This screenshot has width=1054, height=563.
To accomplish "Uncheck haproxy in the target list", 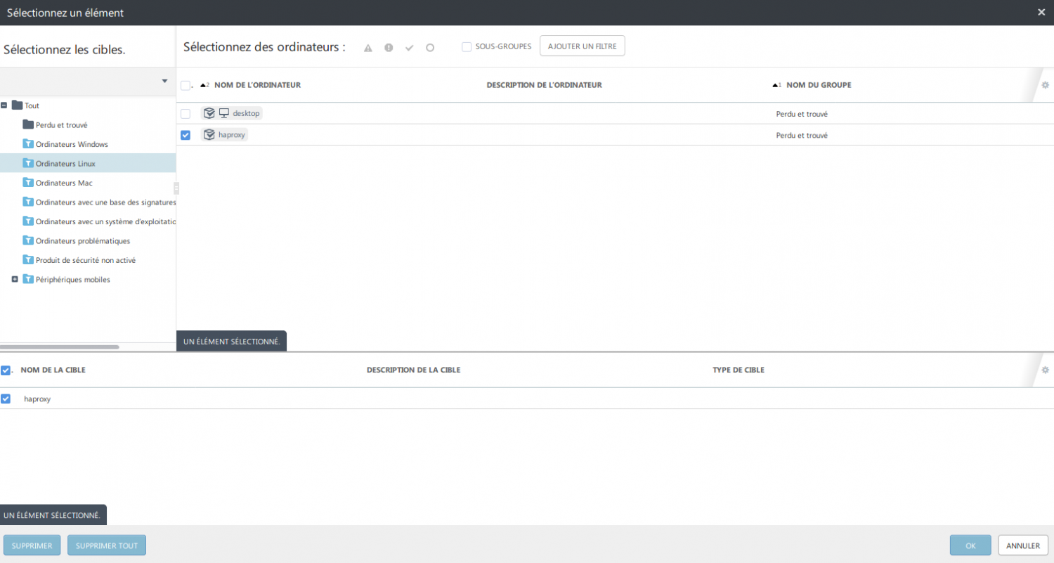I will 6,399.
